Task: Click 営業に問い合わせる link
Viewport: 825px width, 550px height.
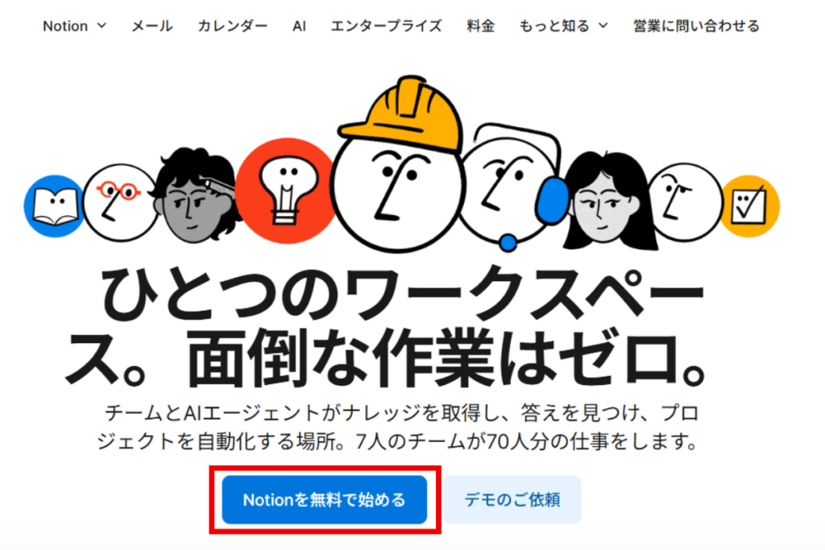Action: tap(697, 26)
